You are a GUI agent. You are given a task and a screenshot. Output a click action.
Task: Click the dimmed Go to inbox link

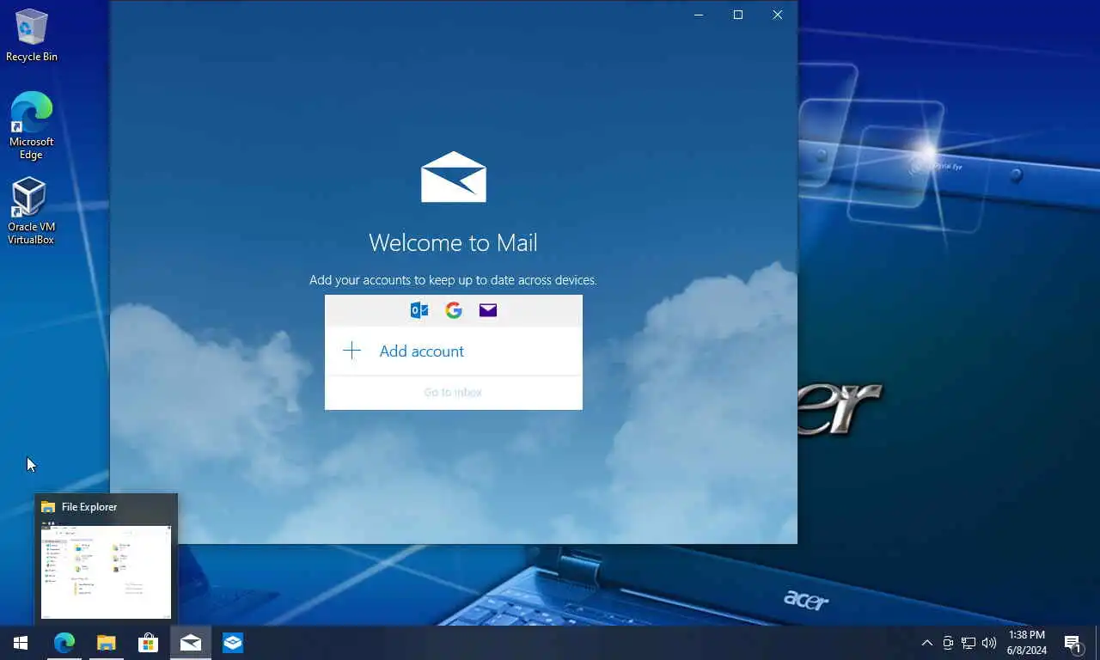pos(453,392)
